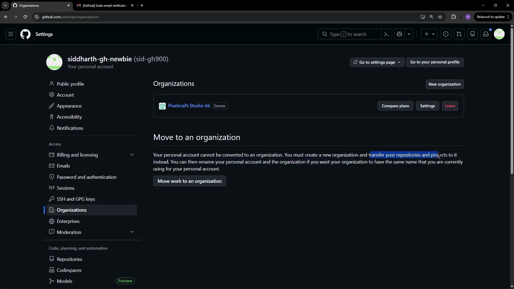Click Relaunch to update button

(493, 17)
